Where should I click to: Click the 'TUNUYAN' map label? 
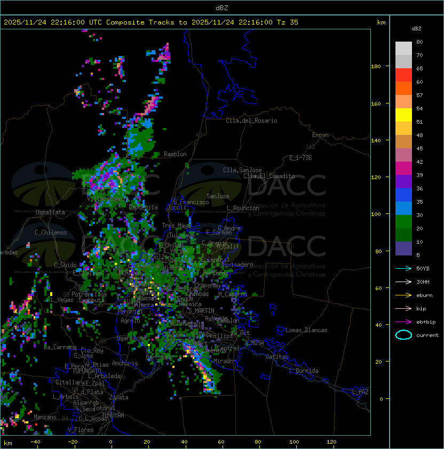pos(113,415)
